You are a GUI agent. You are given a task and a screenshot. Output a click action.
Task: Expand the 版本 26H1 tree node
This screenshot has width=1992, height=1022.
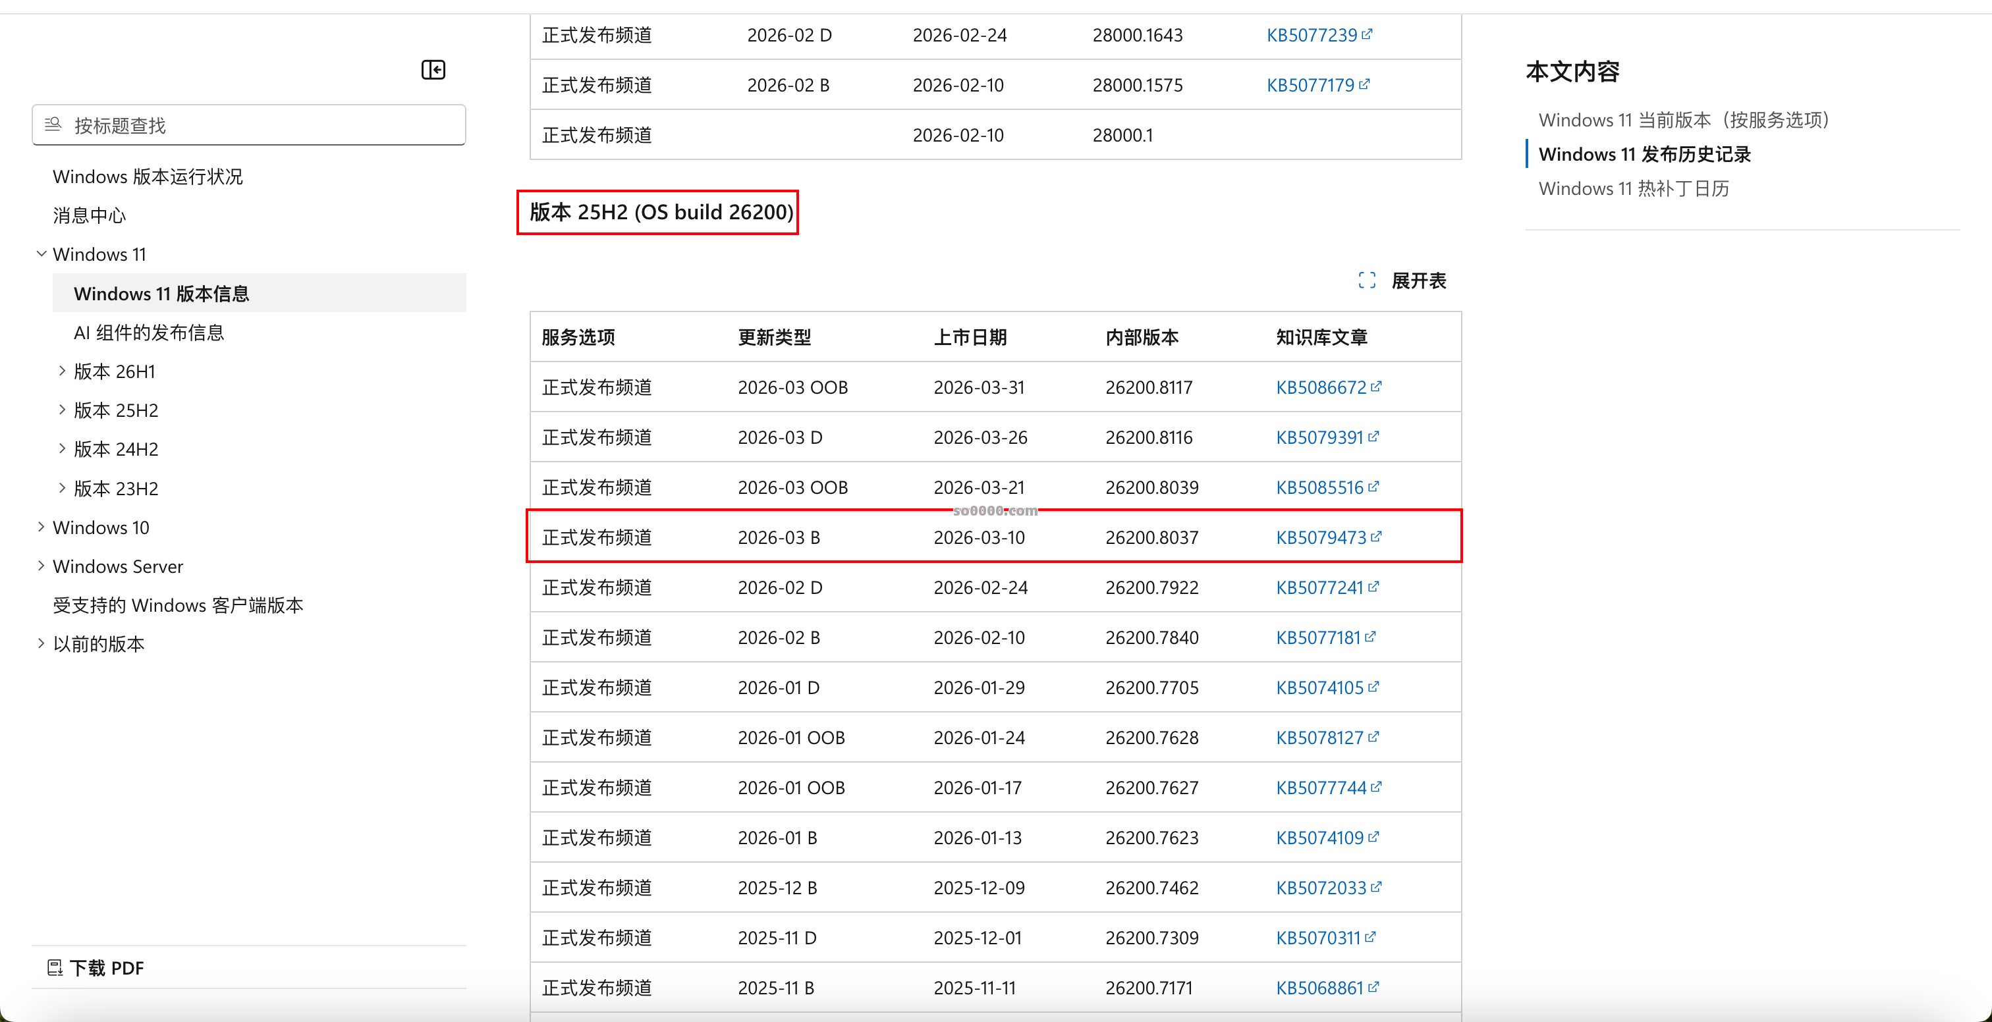click(62, 371)
